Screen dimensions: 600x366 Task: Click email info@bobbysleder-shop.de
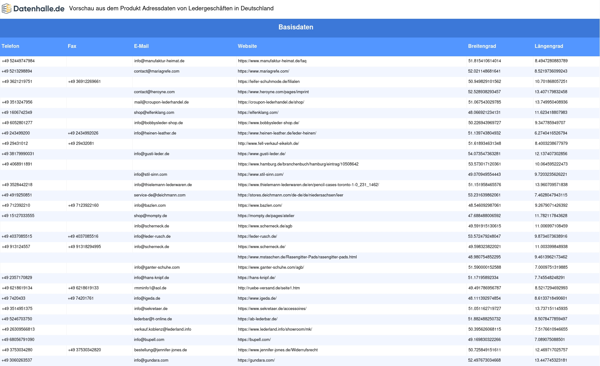[x=158, y=123]
